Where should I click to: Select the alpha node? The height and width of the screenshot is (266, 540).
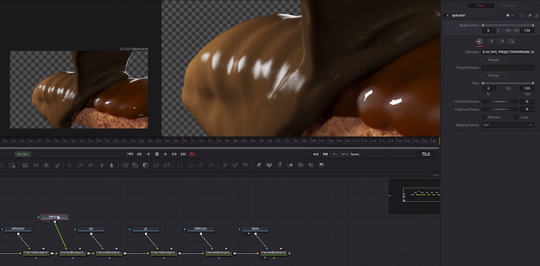[x=255, y=229]
